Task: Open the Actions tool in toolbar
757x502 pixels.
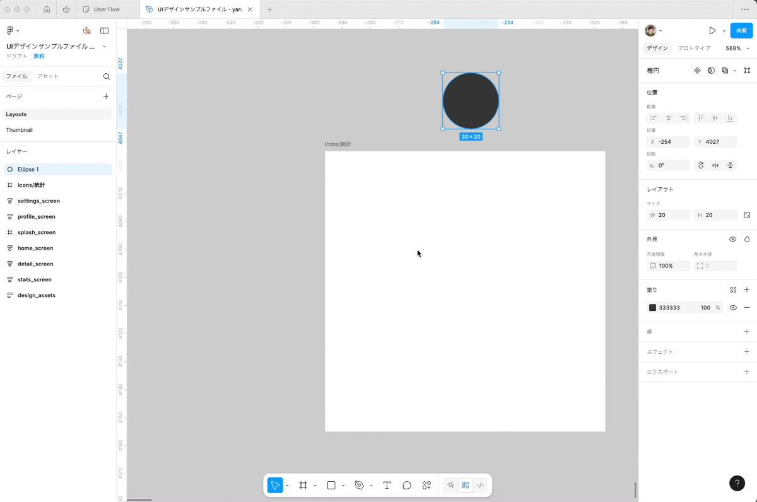Action: click(426, 485)
